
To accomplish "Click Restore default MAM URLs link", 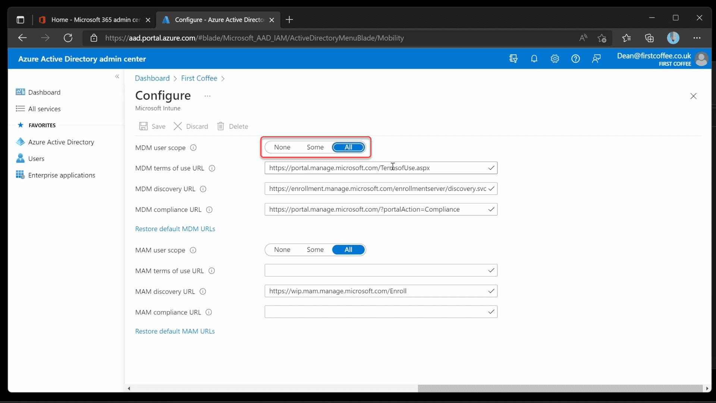I will coord(175,331).
